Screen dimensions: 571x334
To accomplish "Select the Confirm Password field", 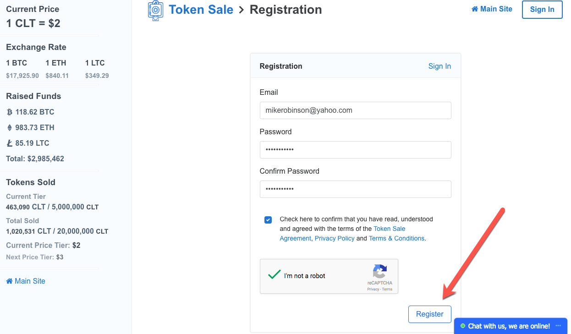I will 355,189.
